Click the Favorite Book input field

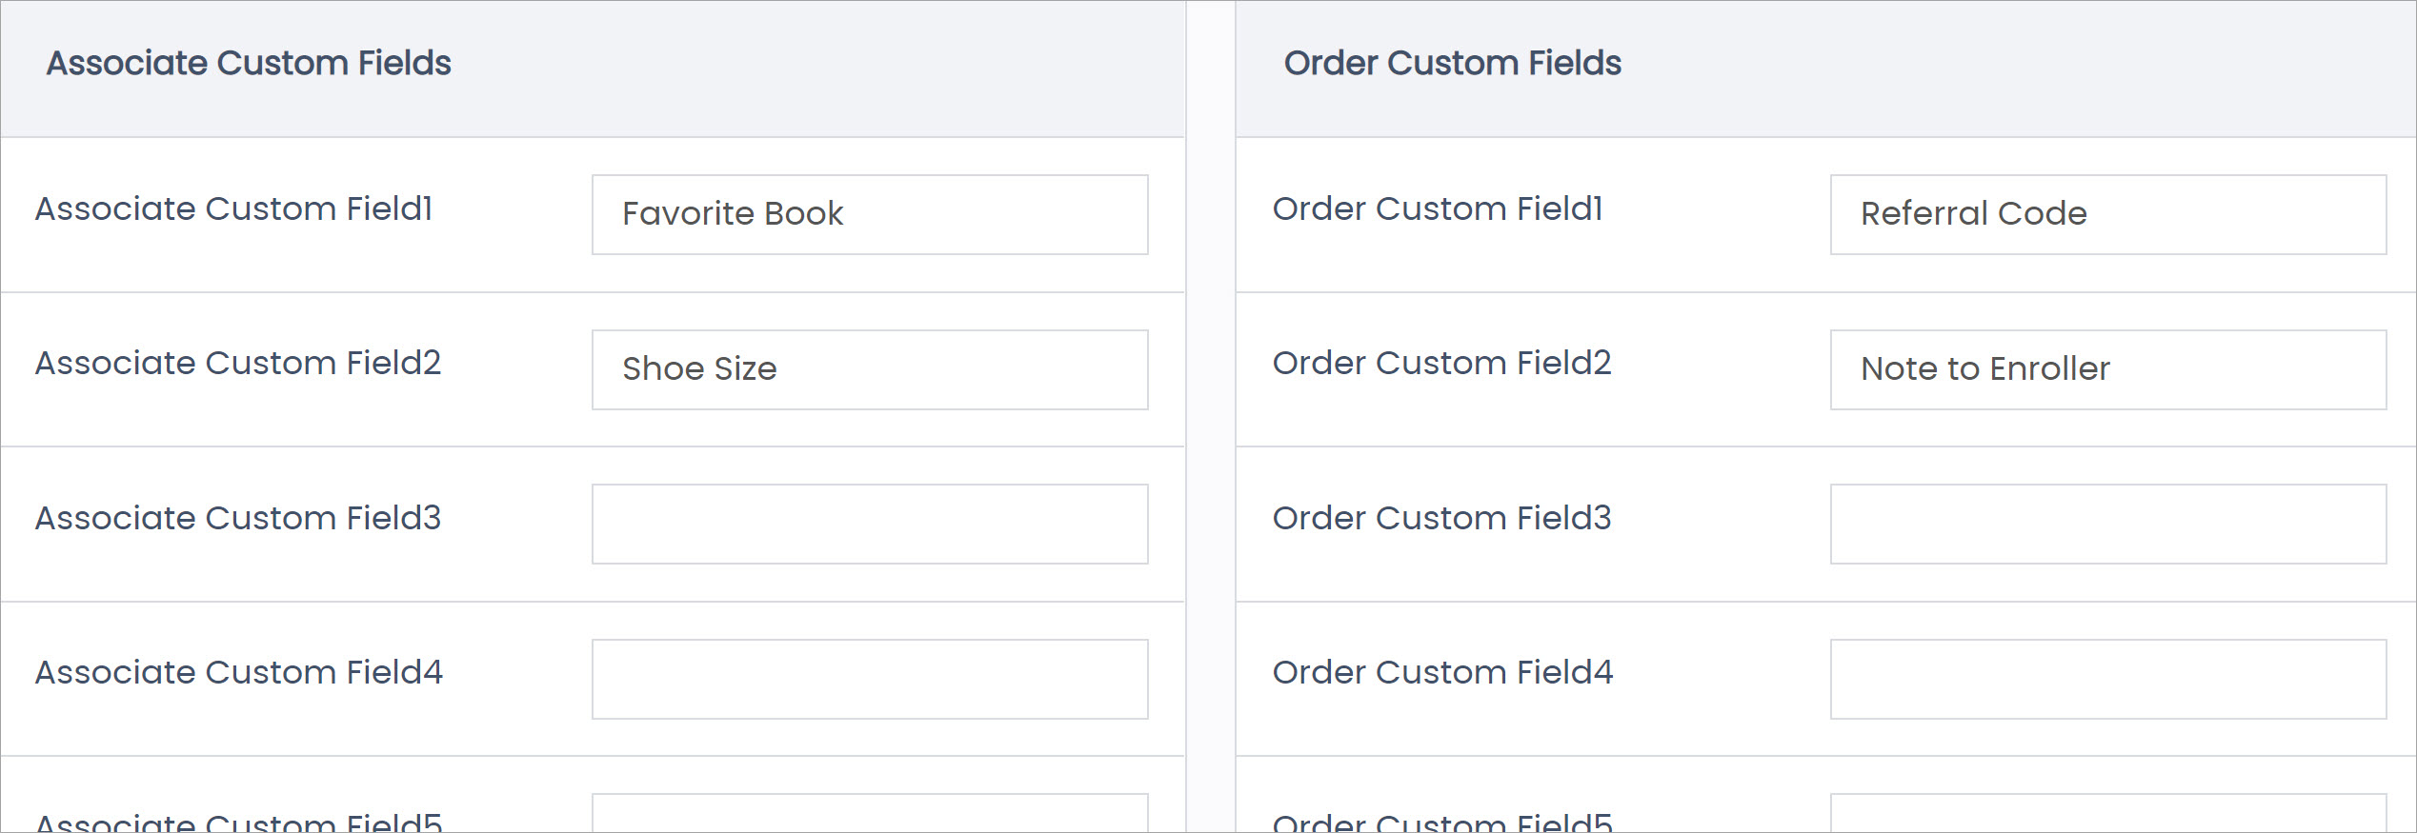pyautogui.click(x=869, y=214)
